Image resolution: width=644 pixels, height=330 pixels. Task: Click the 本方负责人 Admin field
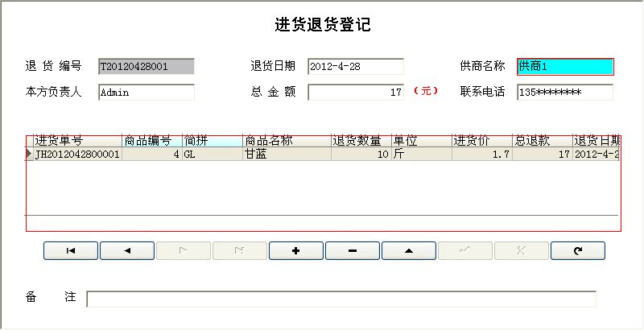coord(147,93)
